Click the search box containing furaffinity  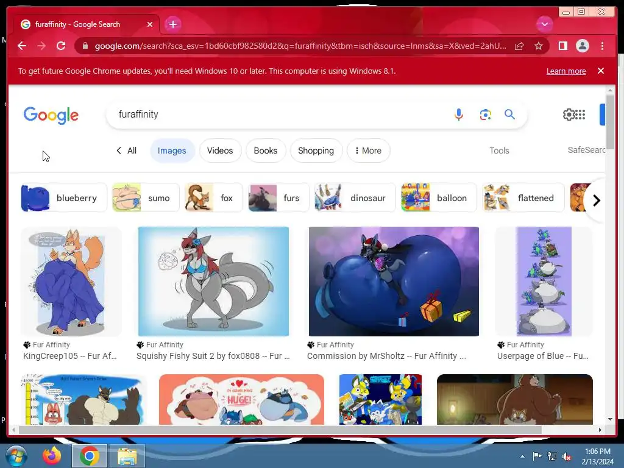coord(278,114)
